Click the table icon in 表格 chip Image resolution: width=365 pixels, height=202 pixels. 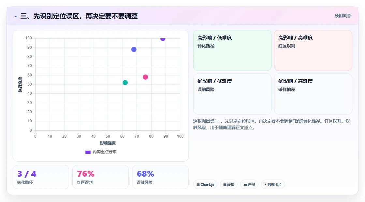click(x=225, y=184)
